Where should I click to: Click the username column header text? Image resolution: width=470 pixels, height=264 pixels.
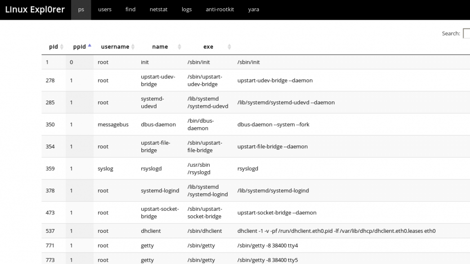pos(115,47)
